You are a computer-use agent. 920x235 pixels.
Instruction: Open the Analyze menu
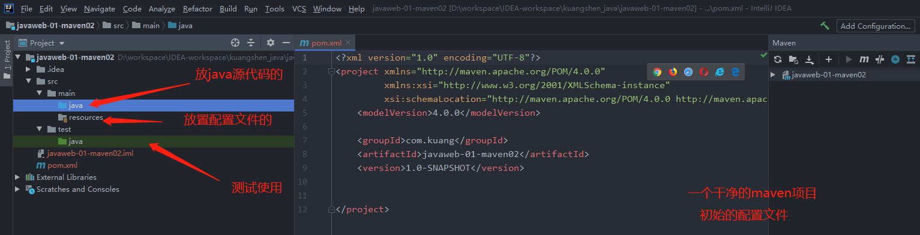coord(161,9)
